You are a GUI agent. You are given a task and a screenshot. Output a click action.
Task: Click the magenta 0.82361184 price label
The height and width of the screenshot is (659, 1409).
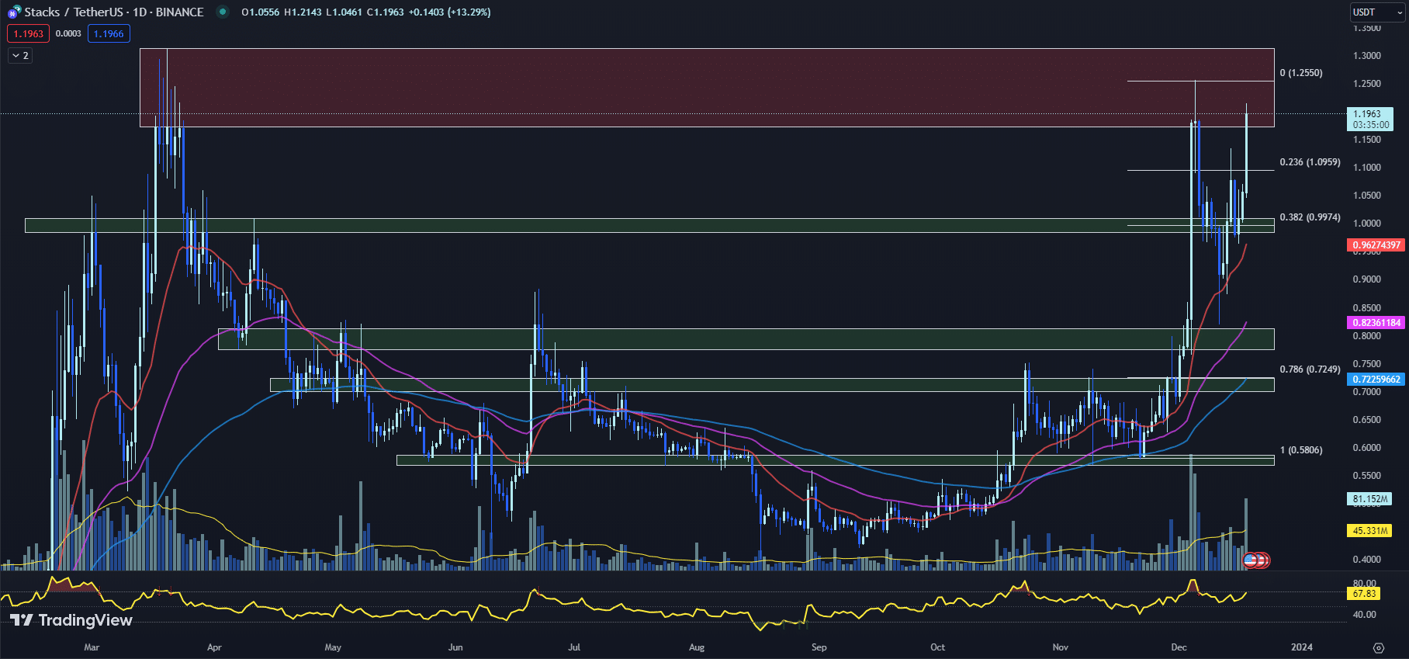(x=1376, y=323)
